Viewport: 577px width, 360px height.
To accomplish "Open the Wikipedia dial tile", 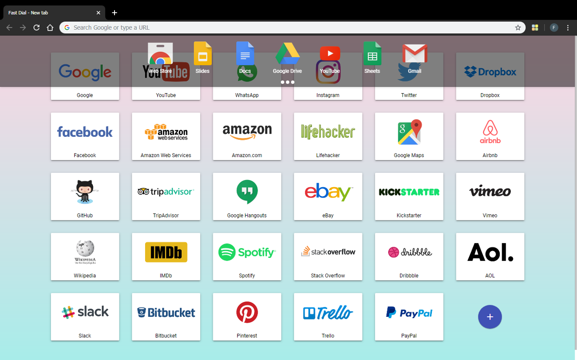I will click(85, 256).
